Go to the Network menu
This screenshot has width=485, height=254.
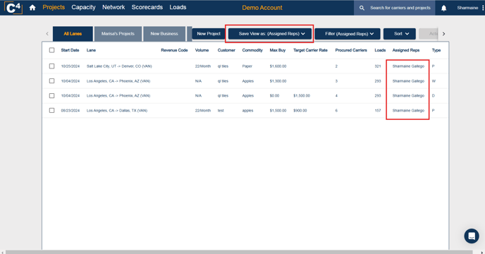point(113,7)
